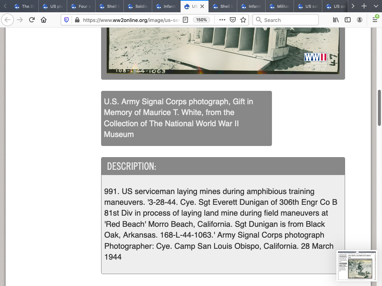The image size is (382, 286).
Task: Click the vertical page scrollbar thumb
Action: pyautogui.click(x=379, y=108)
